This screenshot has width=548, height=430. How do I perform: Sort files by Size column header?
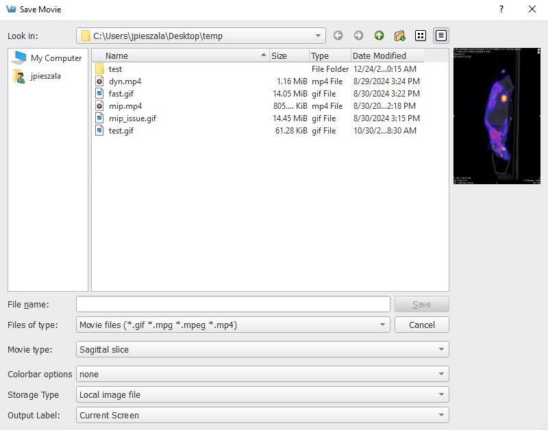(x=289, y=56)
